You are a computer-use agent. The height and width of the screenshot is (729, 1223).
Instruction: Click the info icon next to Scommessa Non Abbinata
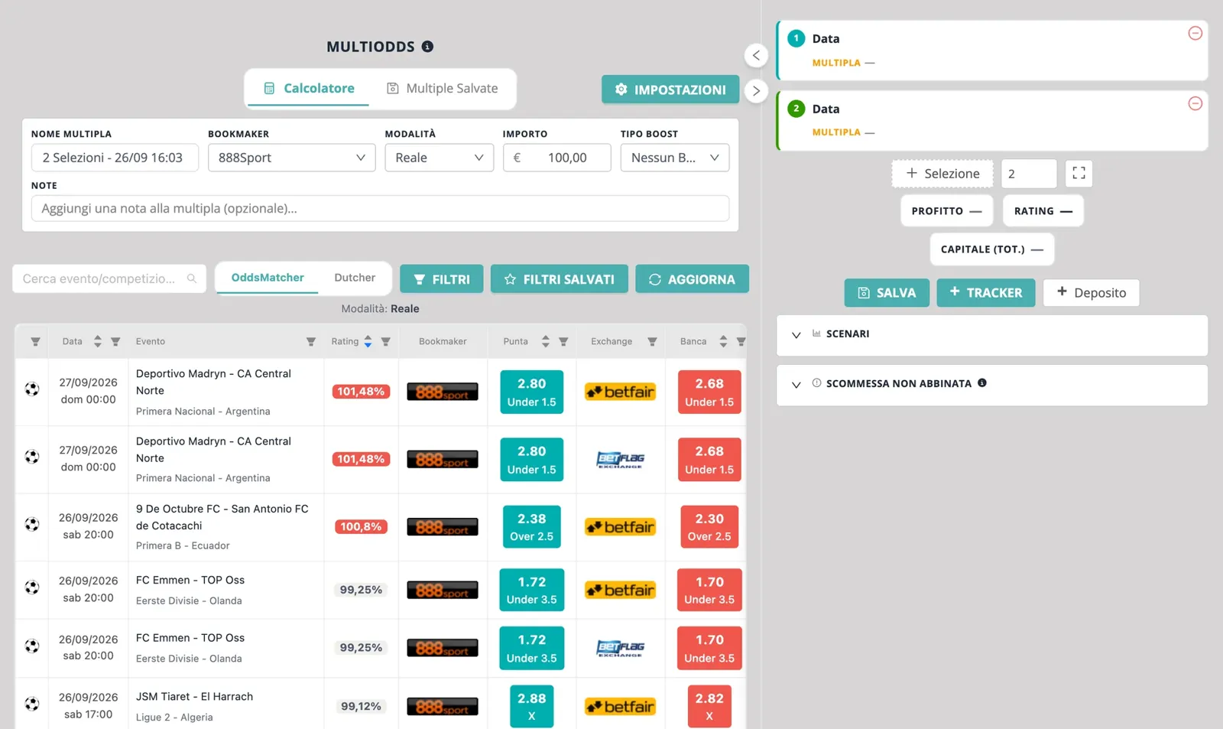pos(982,382)
